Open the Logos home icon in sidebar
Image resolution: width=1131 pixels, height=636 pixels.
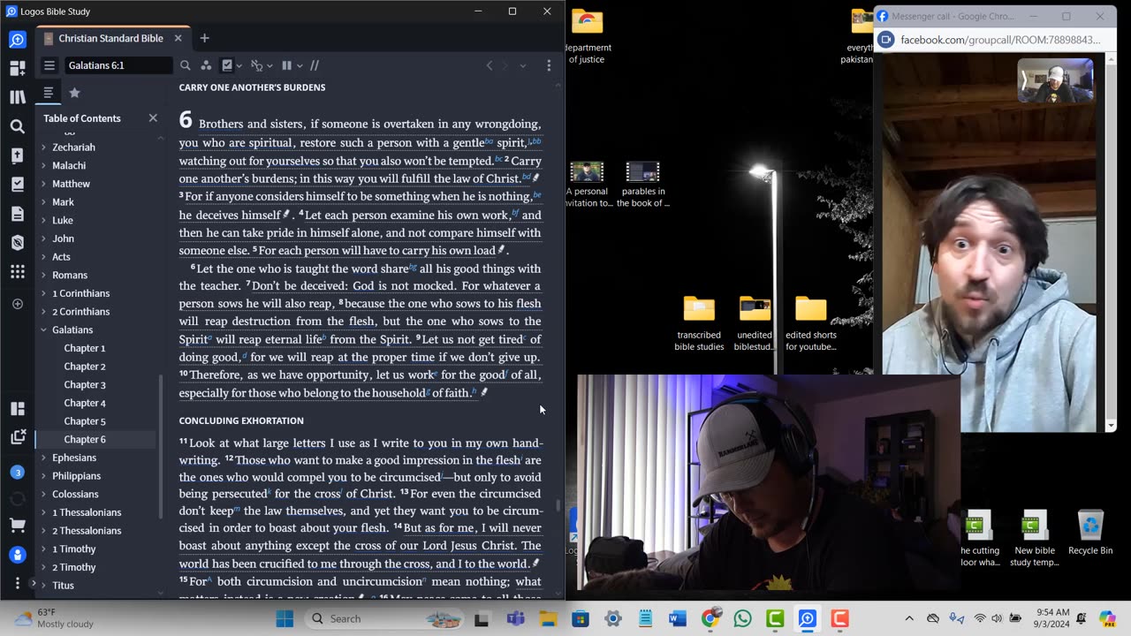pyautogui.click(x=18, y=39)
